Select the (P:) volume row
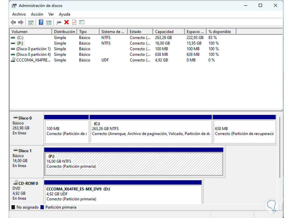 (123, 43)
